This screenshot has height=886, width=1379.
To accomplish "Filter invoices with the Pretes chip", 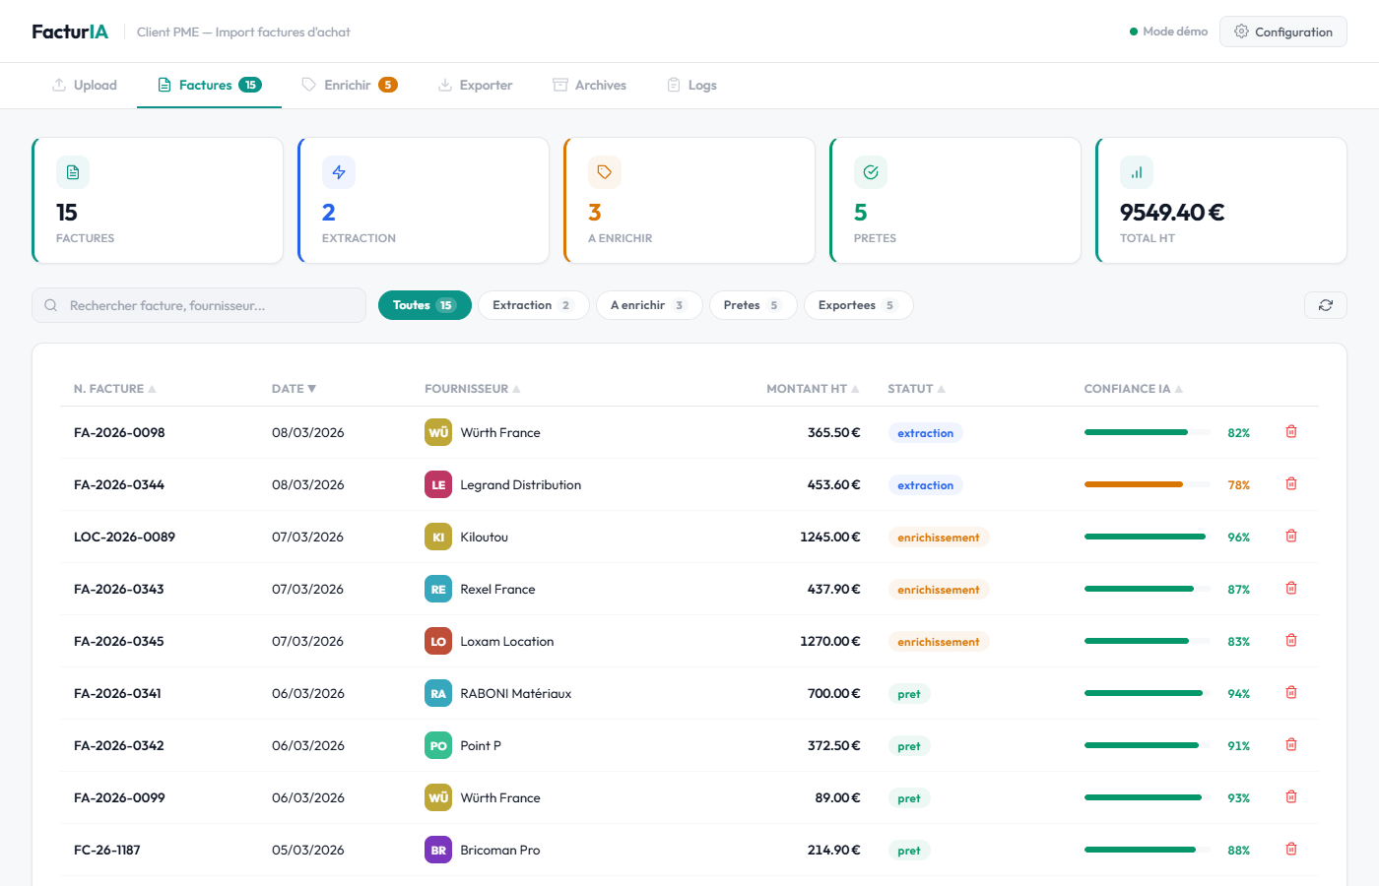I will tap(754, 305).
